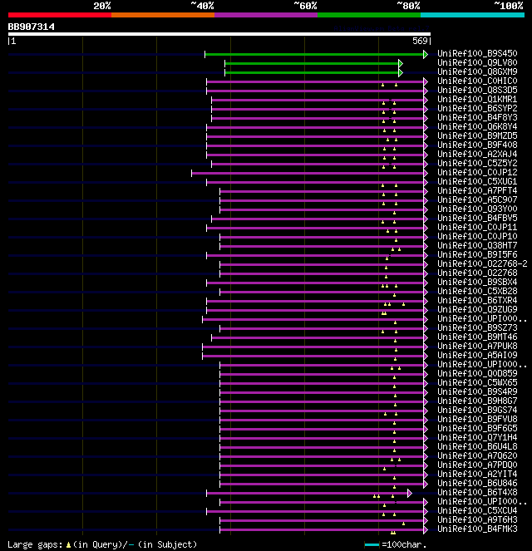Click UniRef100_Q8S3D5 label
Viewport: 532px width, 551px height.
(x=477, y=90)
